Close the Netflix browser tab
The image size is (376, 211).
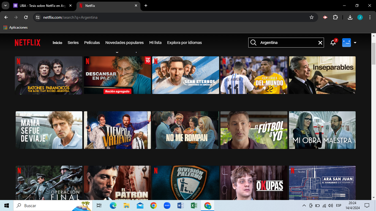pyautogui.click(x=136, y=5)
